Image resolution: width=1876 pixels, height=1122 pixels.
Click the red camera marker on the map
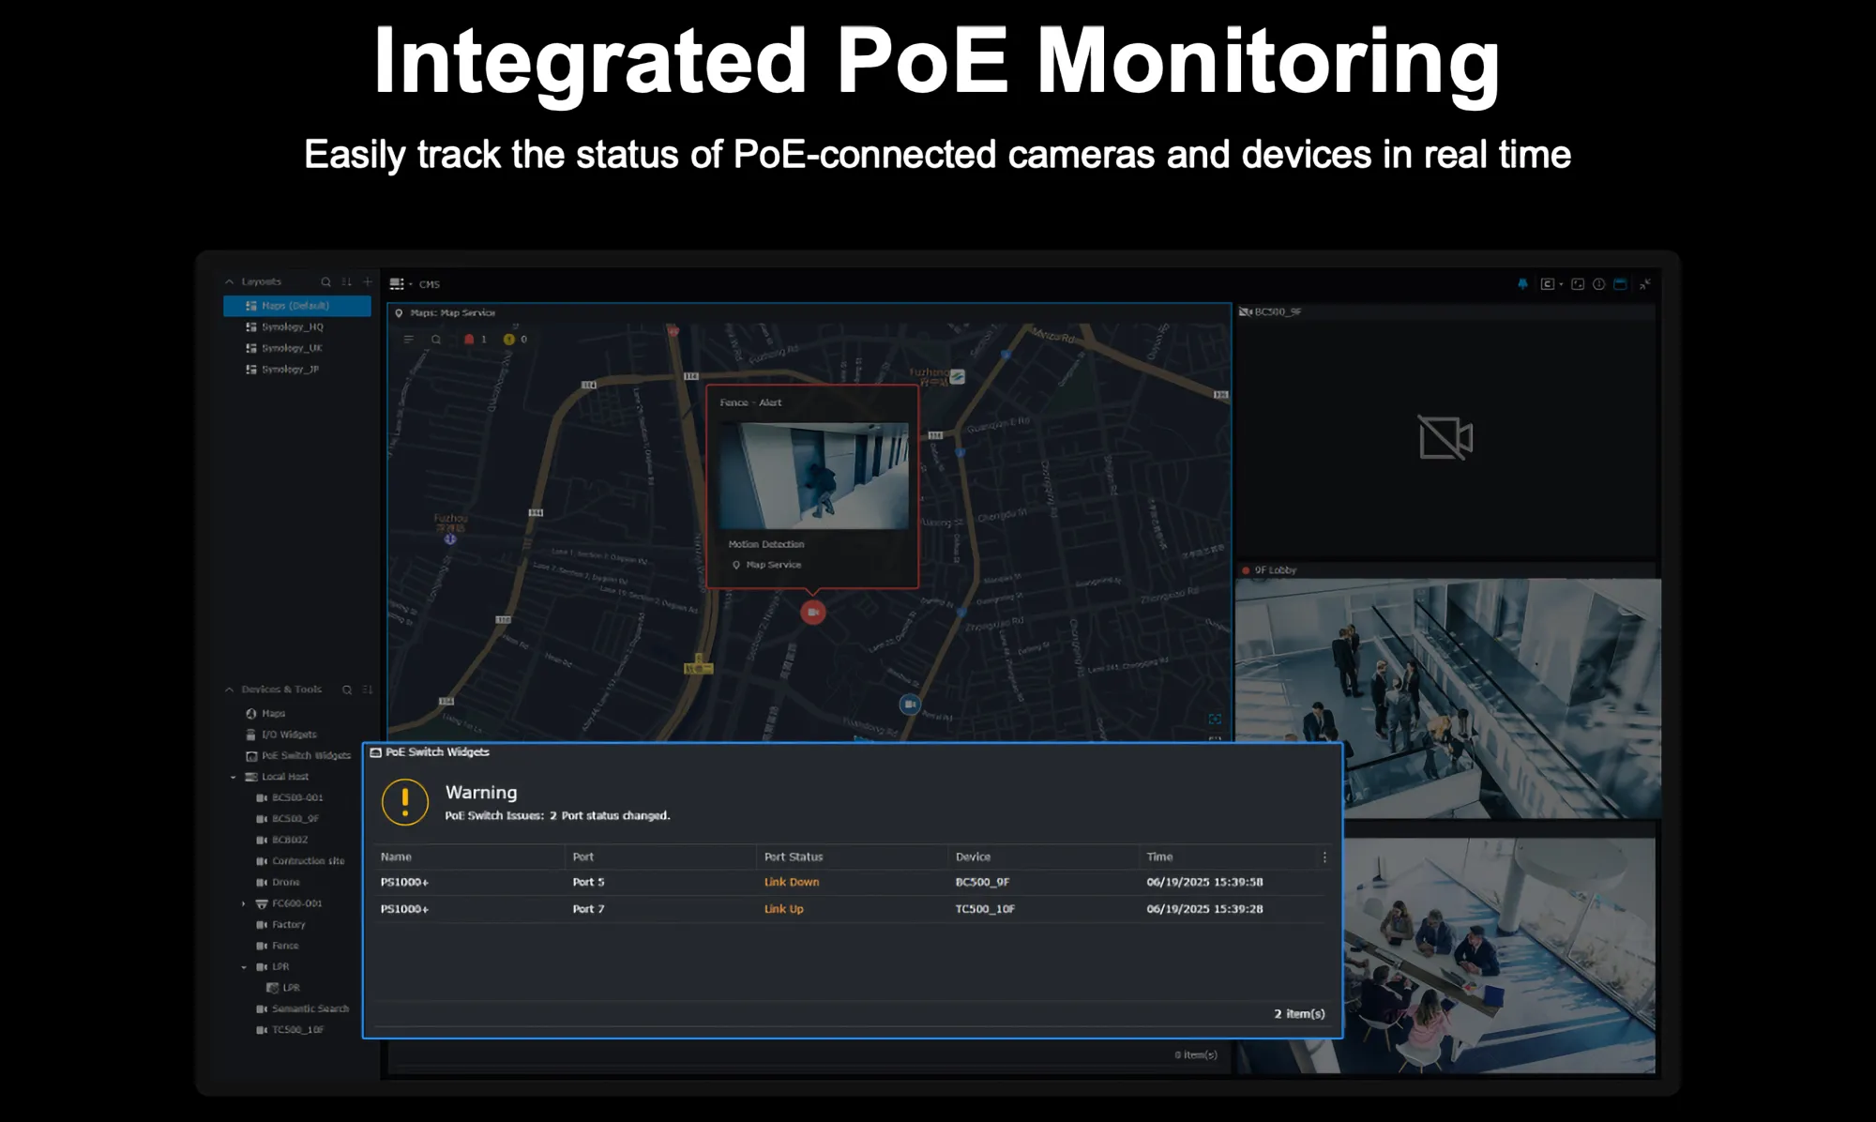pyautogui.click(x=812, y=613)
